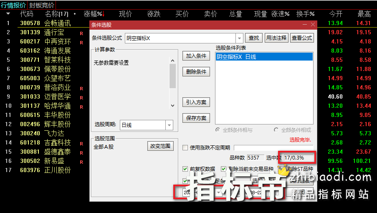
Task: Close the 条件选股 dialog
Action: coord(313,25)
